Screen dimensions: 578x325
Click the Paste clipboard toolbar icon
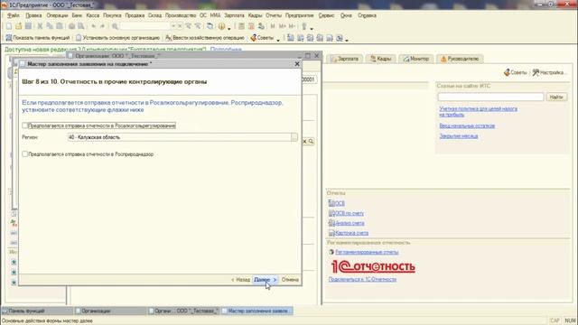(59, 26)
